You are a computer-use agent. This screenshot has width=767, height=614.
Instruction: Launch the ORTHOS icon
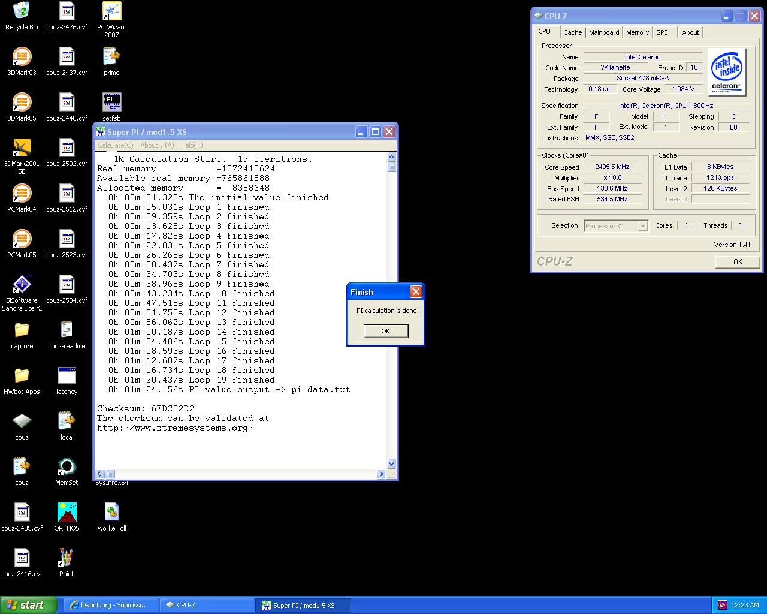tap(67, 517)
